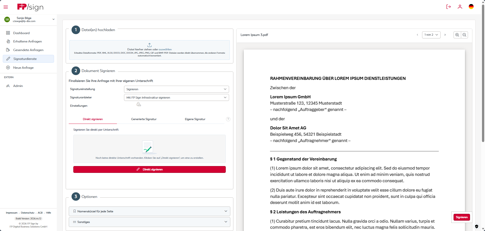The width and height of the screenshot is (485, 231).
Task: Open the Admin sidebar entry
Action: [28, 86]
